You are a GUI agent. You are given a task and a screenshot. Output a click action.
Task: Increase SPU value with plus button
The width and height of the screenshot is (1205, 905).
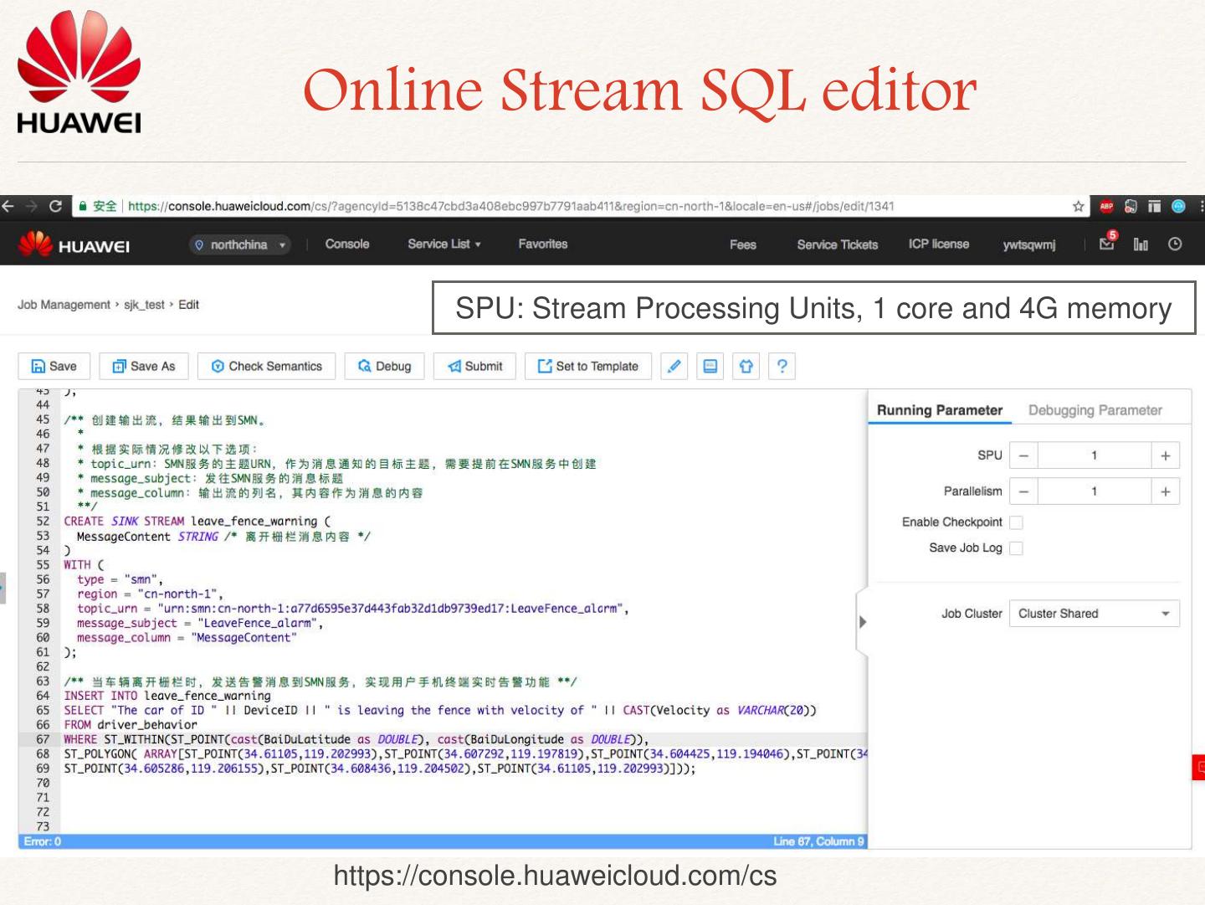pos(1165,455)
